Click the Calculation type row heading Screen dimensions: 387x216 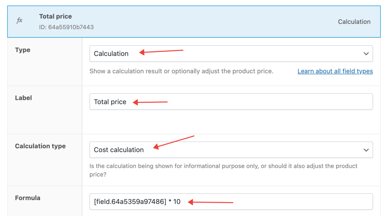(40, 146)
